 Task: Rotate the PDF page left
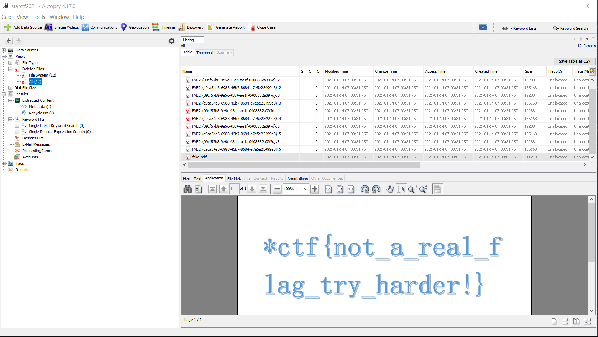[x=365, y=189]
